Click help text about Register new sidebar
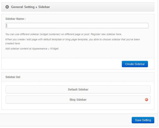The image size is (159, 128). point(106,34)
